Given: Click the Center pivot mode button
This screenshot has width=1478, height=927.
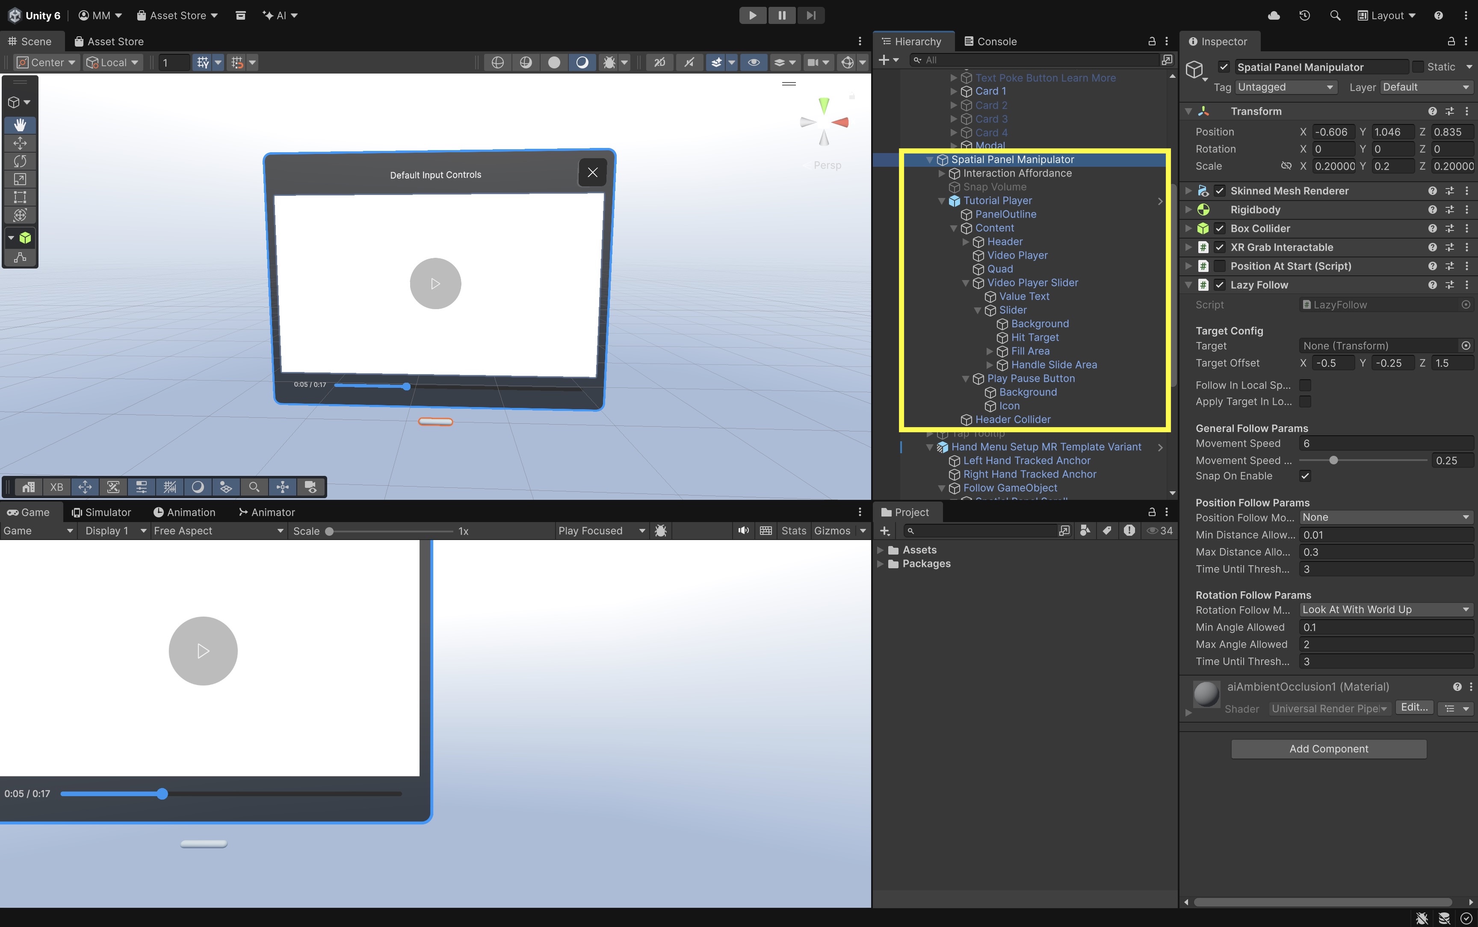Looking at the screenshot, I should [x=46, y=62].
